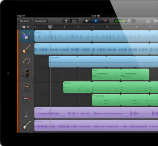Select the Synths region starting at bar 3
The width and height of the screenshot is (158, 146).
click(77, 87)
